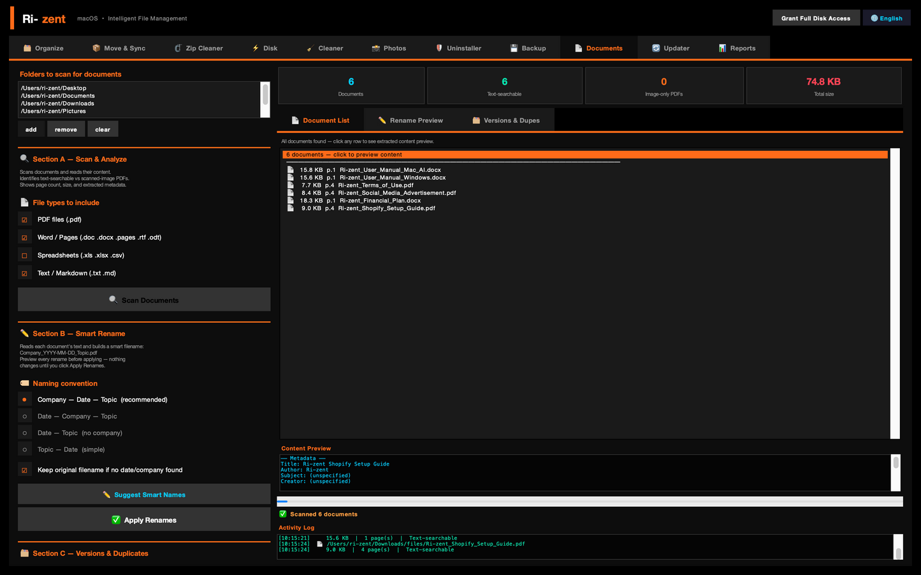Open the Updater tab
This screenshot has height=575, width=921.
point(671,48)
